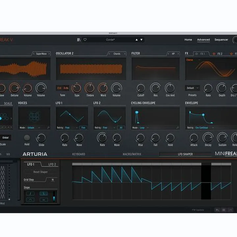Switch to the Advanced view

[x=203, y=39]
